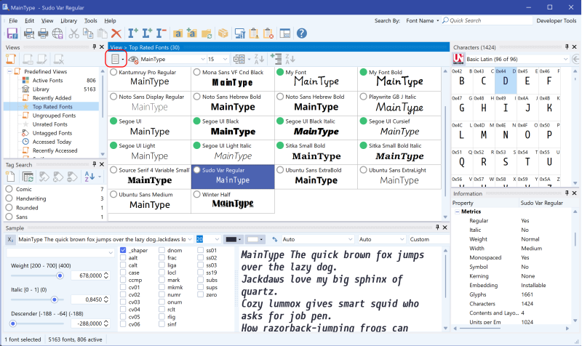Open the Basic Latin character block dropdown
This screenshot has width=582, height=346.
pyautogui.click(x=565, y=58)
